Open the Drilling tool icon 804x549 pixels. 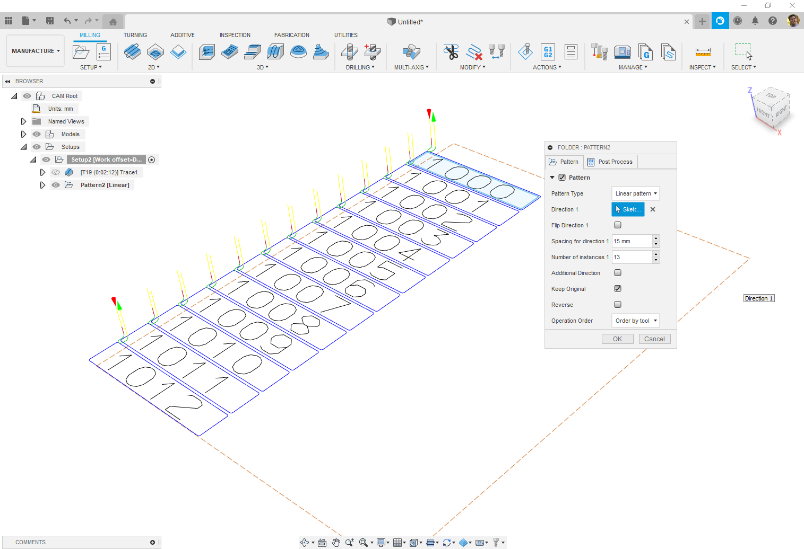(349, 52)
